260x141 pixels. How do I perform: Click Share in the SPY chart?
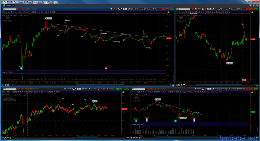(x=68, y=89)
